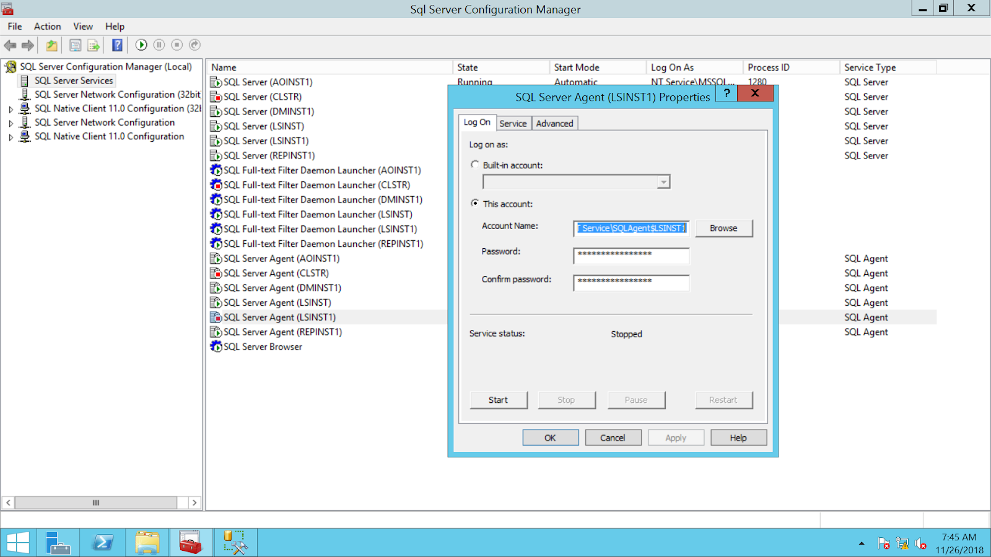Click the SQL Server (AOINST1) service icon
991x557 pixels.
216,82
